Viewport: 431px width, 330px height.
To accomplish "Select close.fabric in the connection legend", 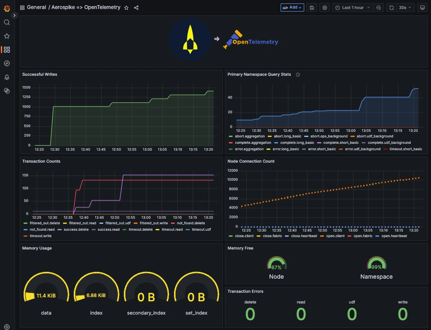I will 272,236.
